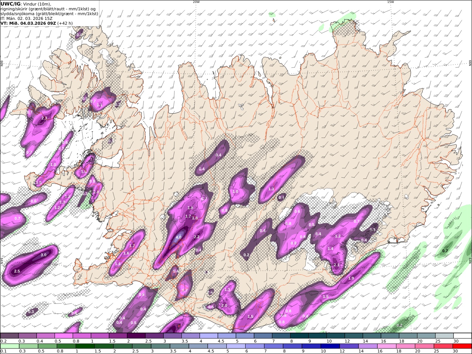Pick the light pink 16–18 rain legend swatch
This screenshot has height=354, width=472.
(387, 346)
